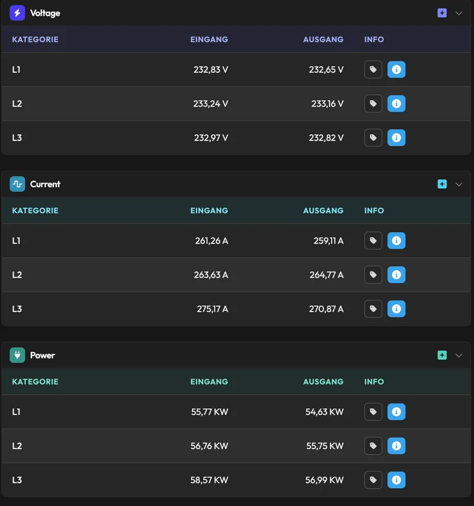The image size is (474, 506).
Task: Click the tag icon in Voltage L3 row
Action: (373, 138)
